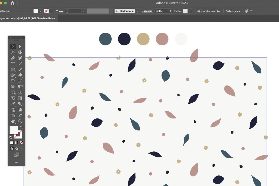Select the Magic Wand tool

point(13,52)
